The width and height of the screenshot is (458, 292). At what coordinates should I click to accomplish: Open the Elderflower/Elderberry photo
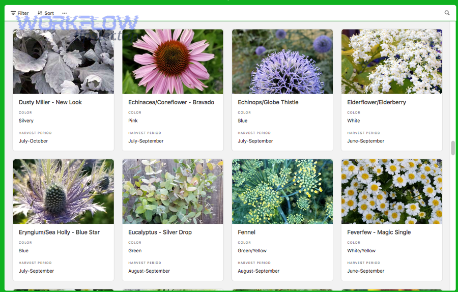coord(391,62)
